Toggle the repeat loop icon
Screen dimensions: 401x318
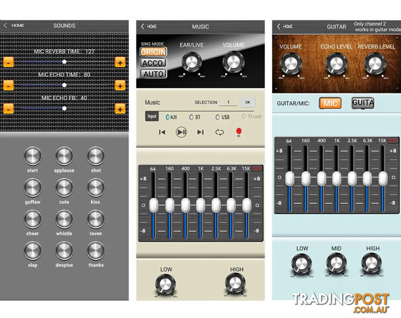click(x=220, y=132)
